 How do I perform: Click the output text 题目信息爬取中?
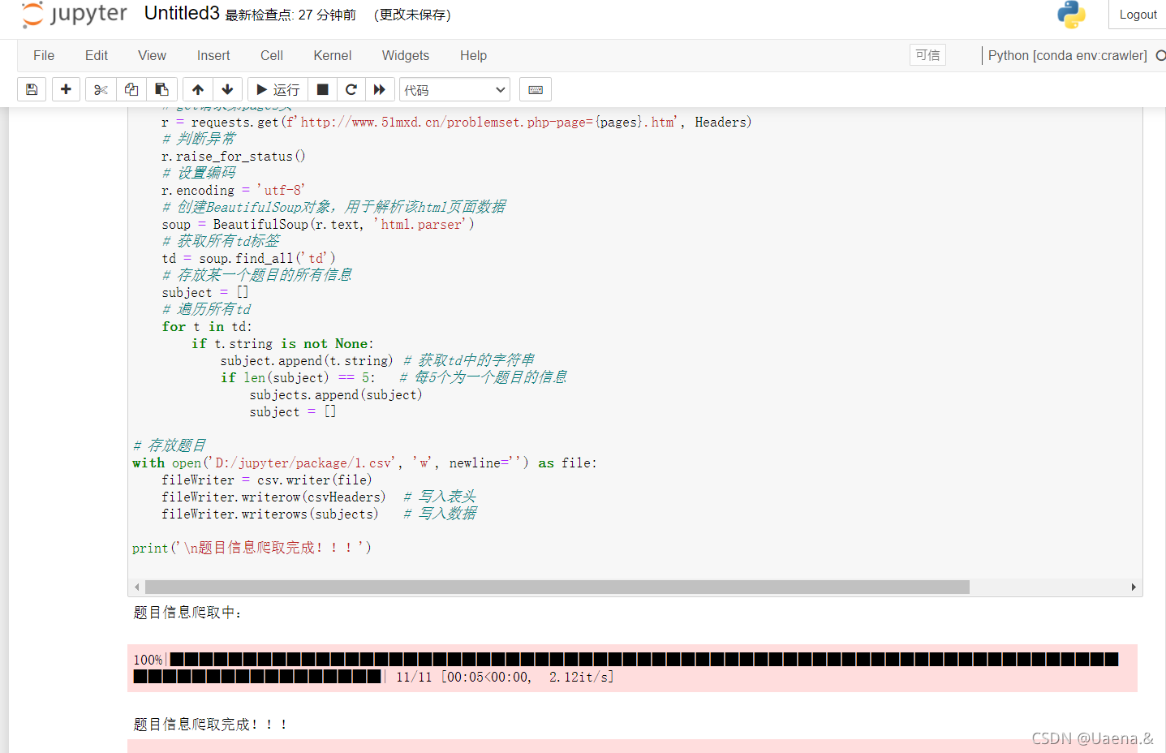click(187, 613)
